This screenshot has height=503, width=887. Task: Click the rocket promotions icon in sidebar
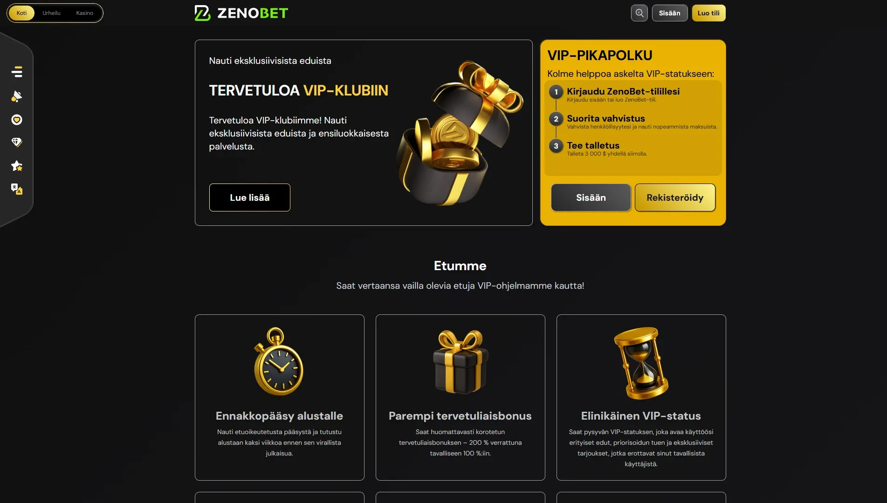(x=17, y=96)
